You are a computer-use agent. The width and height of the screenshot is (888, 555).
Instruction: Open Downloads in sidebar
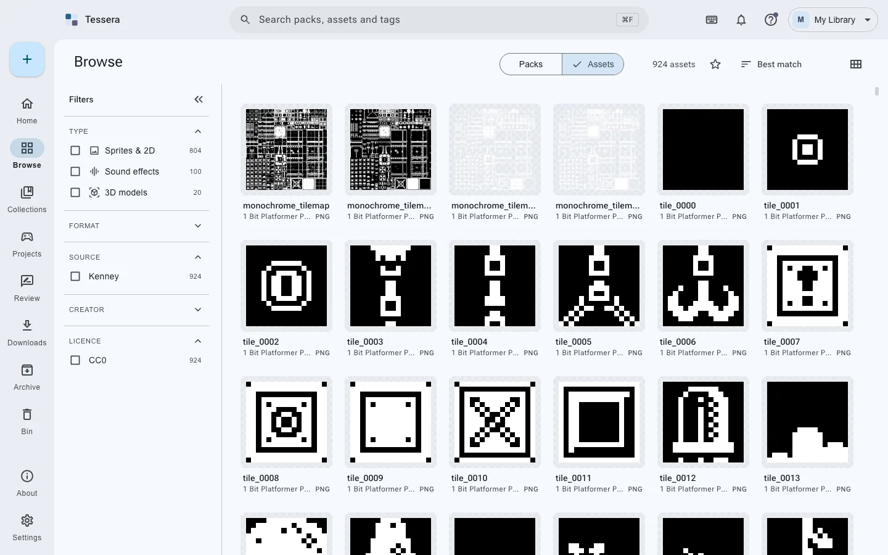coord(27,333)
